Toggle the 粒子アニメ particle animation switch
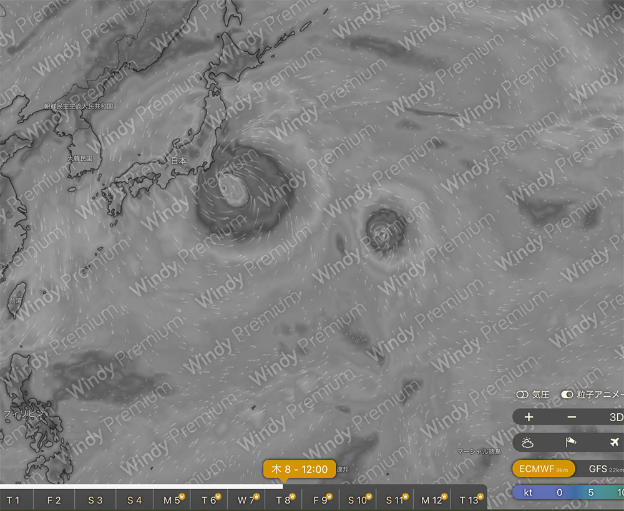The image size is (624, 511). tap(567, 394)
